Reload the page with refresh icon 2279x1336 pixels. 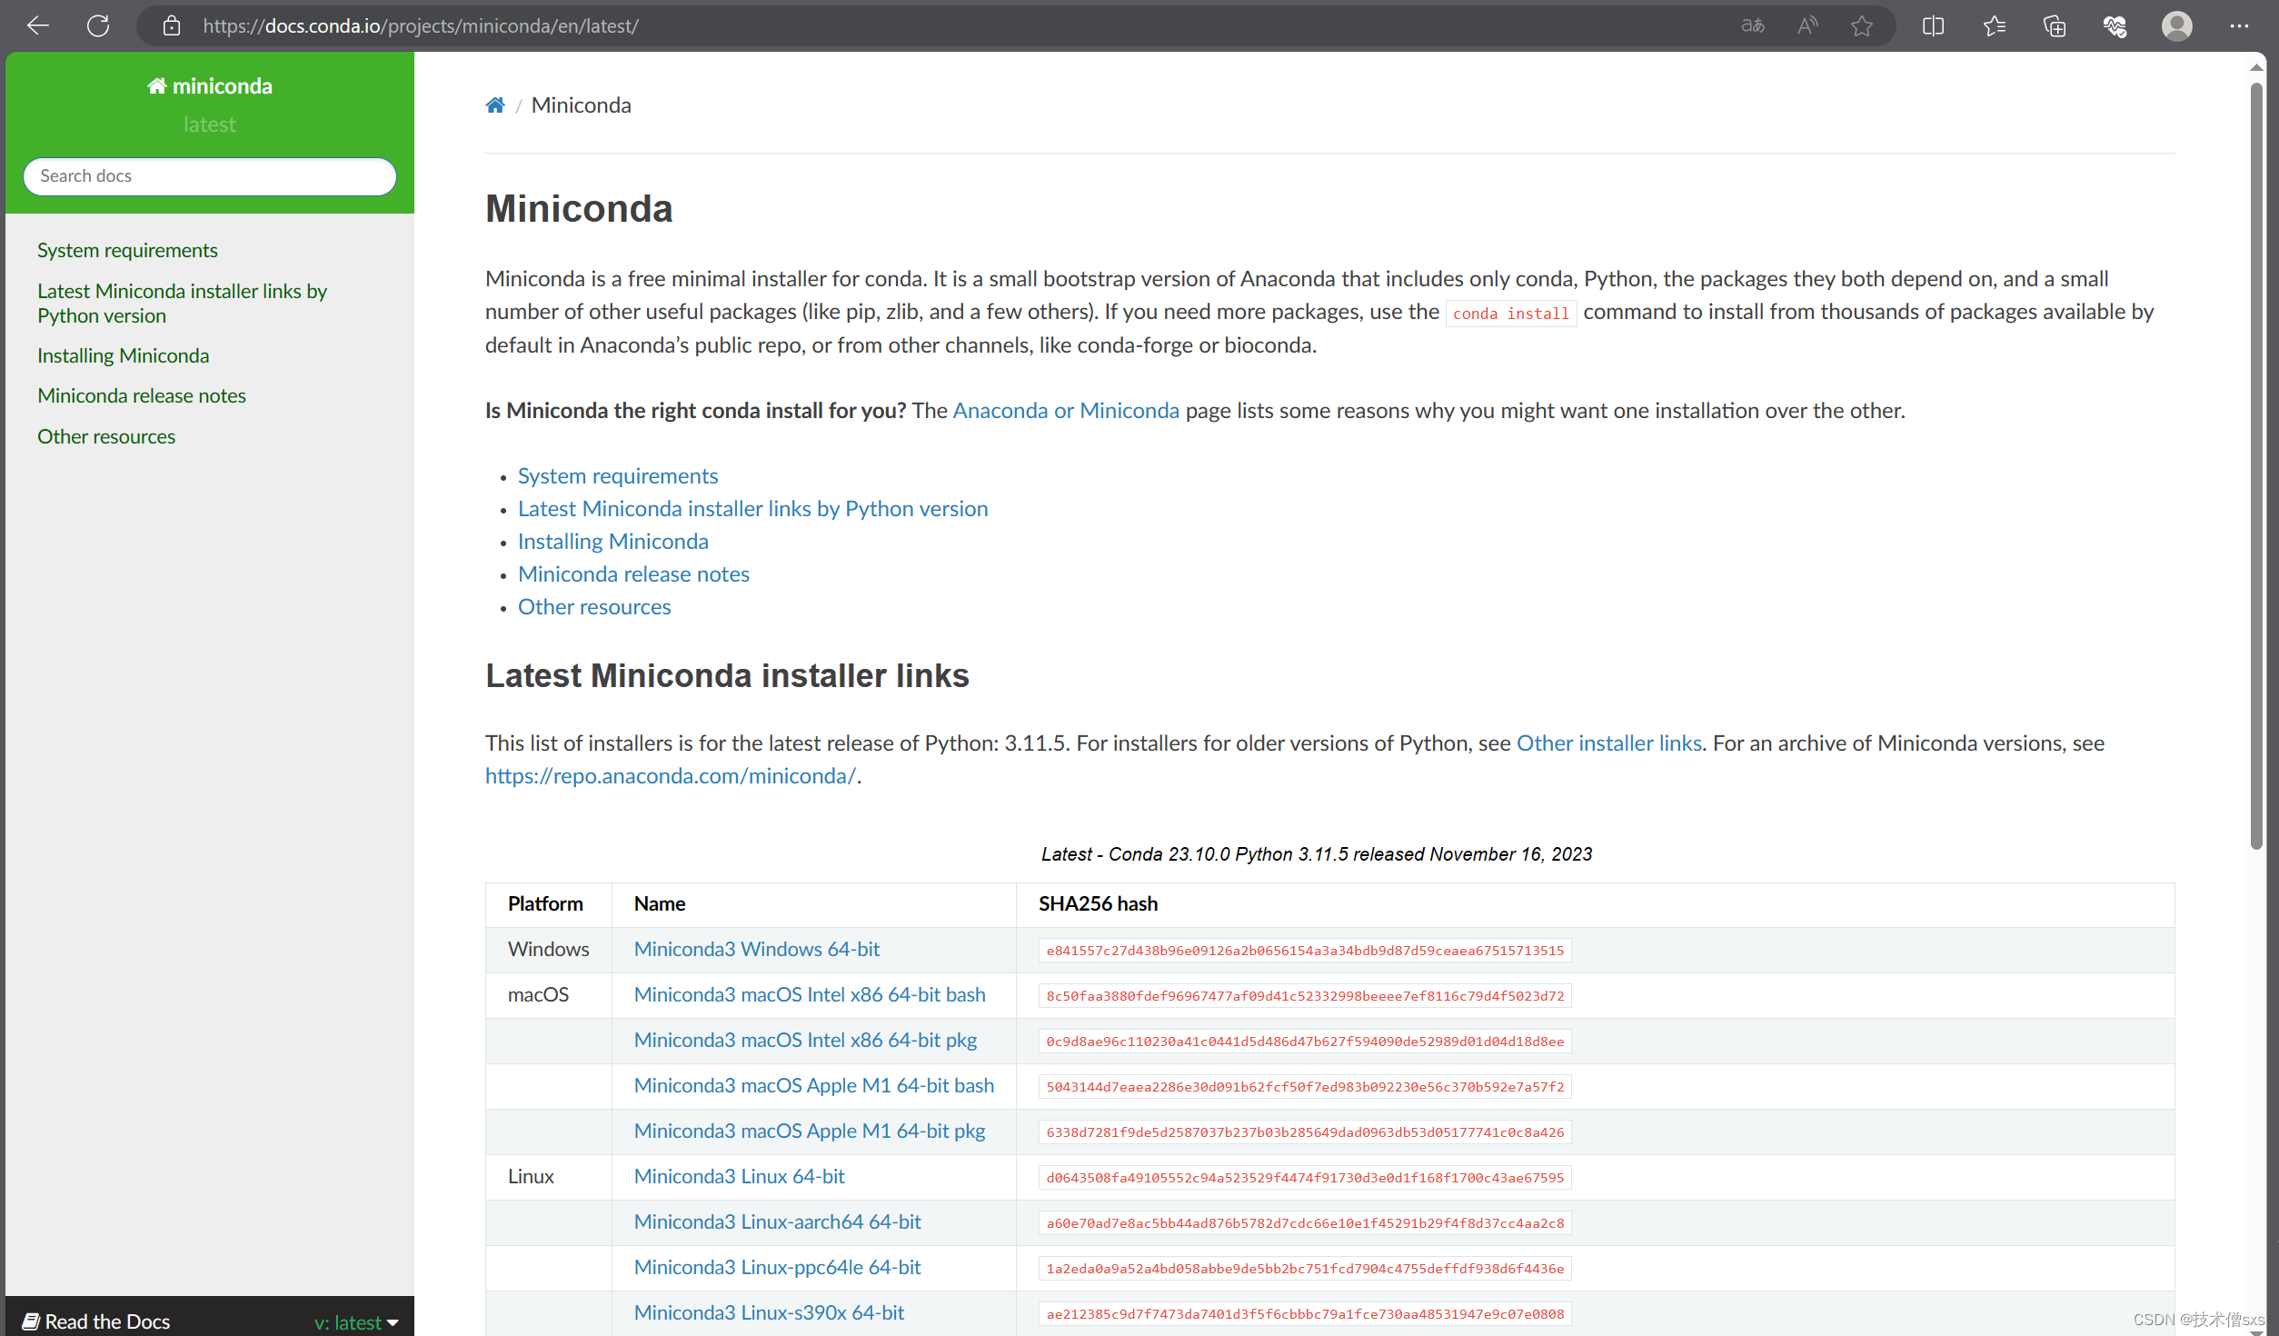98,25
